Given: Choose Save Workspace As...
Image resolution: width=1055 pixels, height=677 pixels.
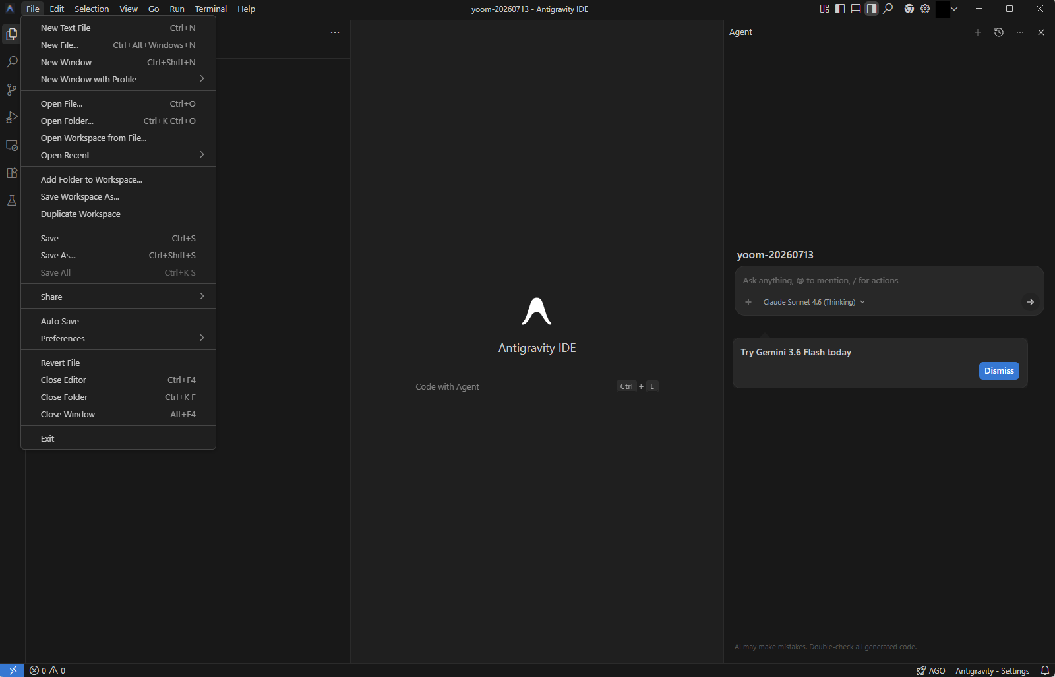Looking at the screenshot, I should [x=119, y=196].
